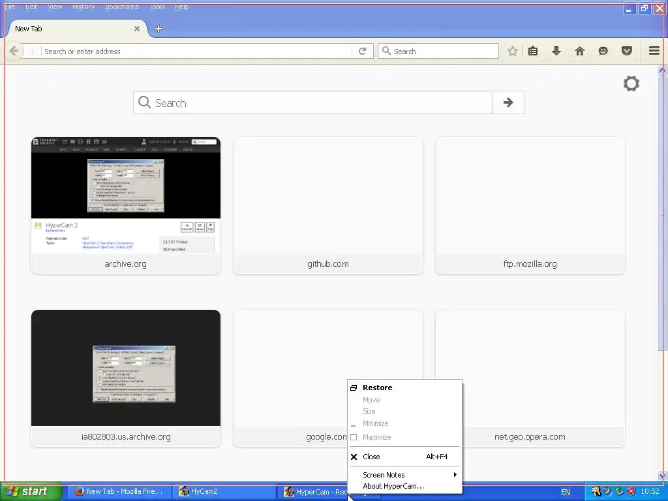Close the New Tab tab
This screenshot has width=668, height=501.
pyautogui.click(x=137, y=29)
